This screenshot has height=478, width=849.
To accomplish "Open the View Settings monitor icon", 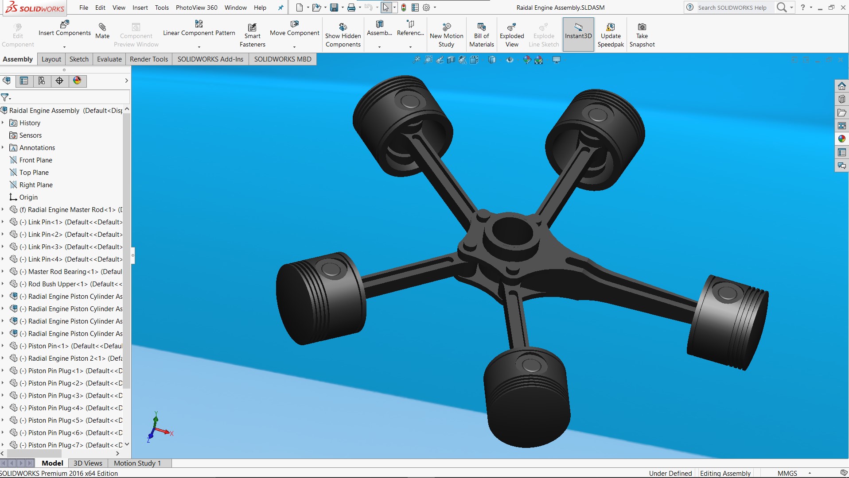I will click(557, 60).
